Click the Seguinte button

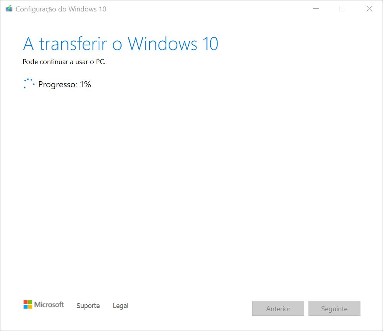point(334,309)
